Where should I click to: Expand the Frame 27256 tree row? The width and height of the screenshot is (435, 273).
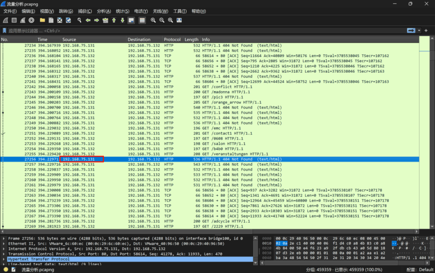[x=4, y=239]
